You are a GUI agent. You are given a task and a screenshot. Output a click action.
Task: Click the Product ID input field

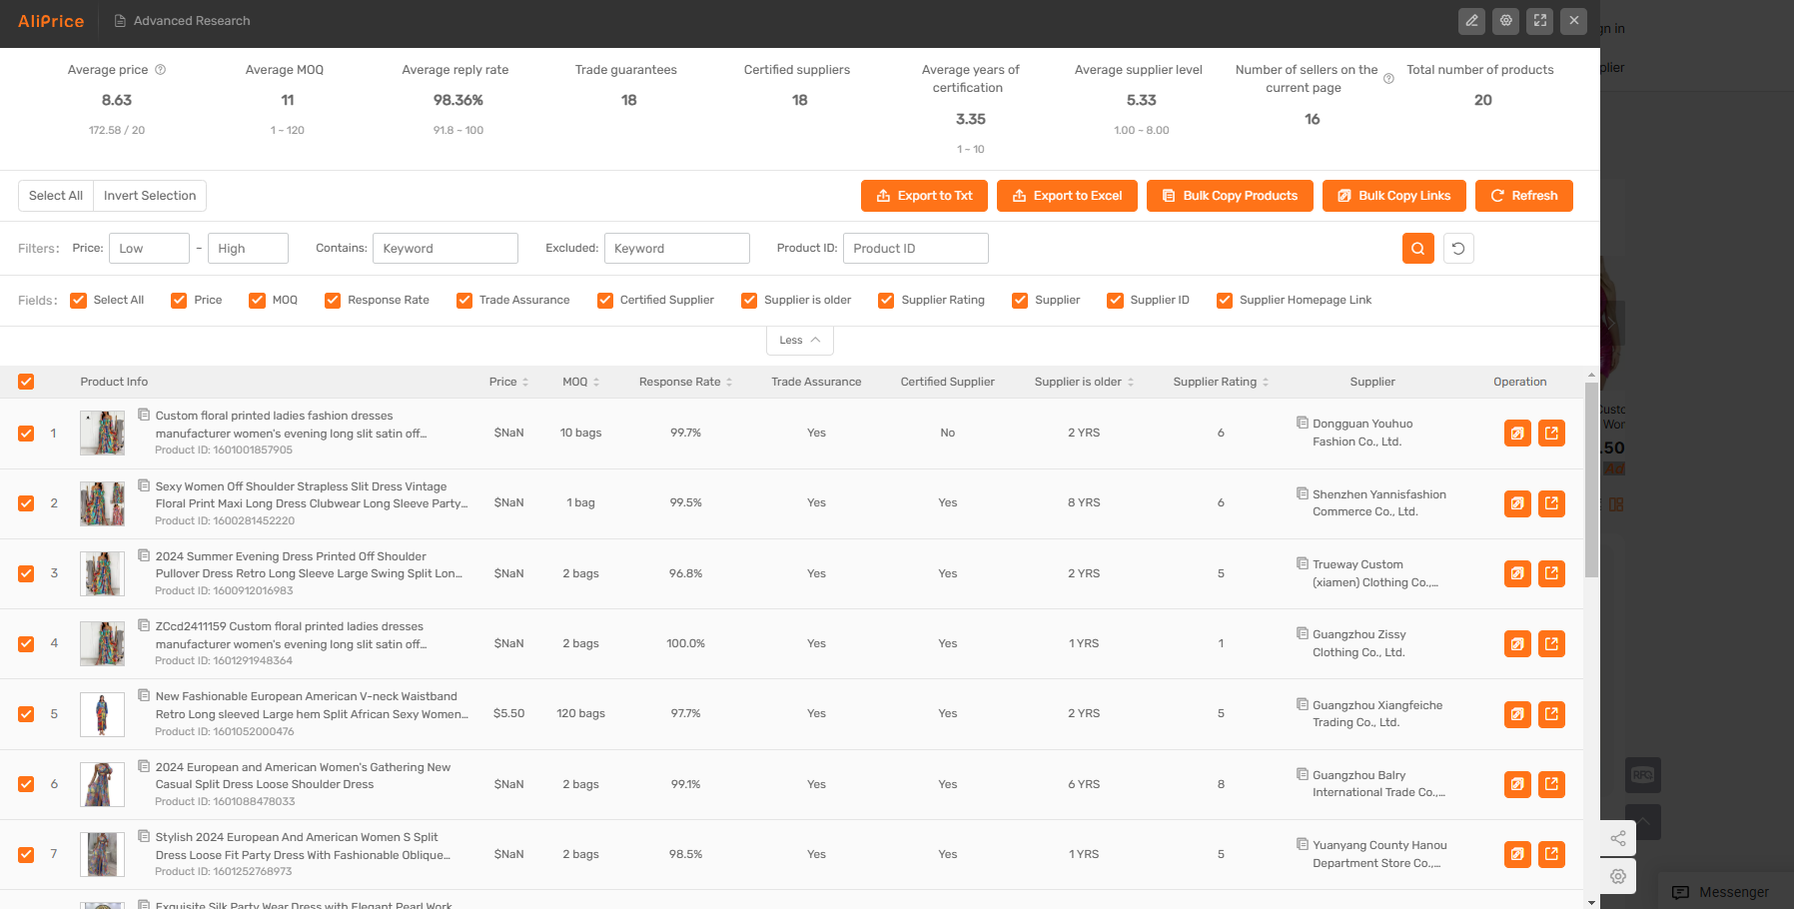click(x=916, y=248)
